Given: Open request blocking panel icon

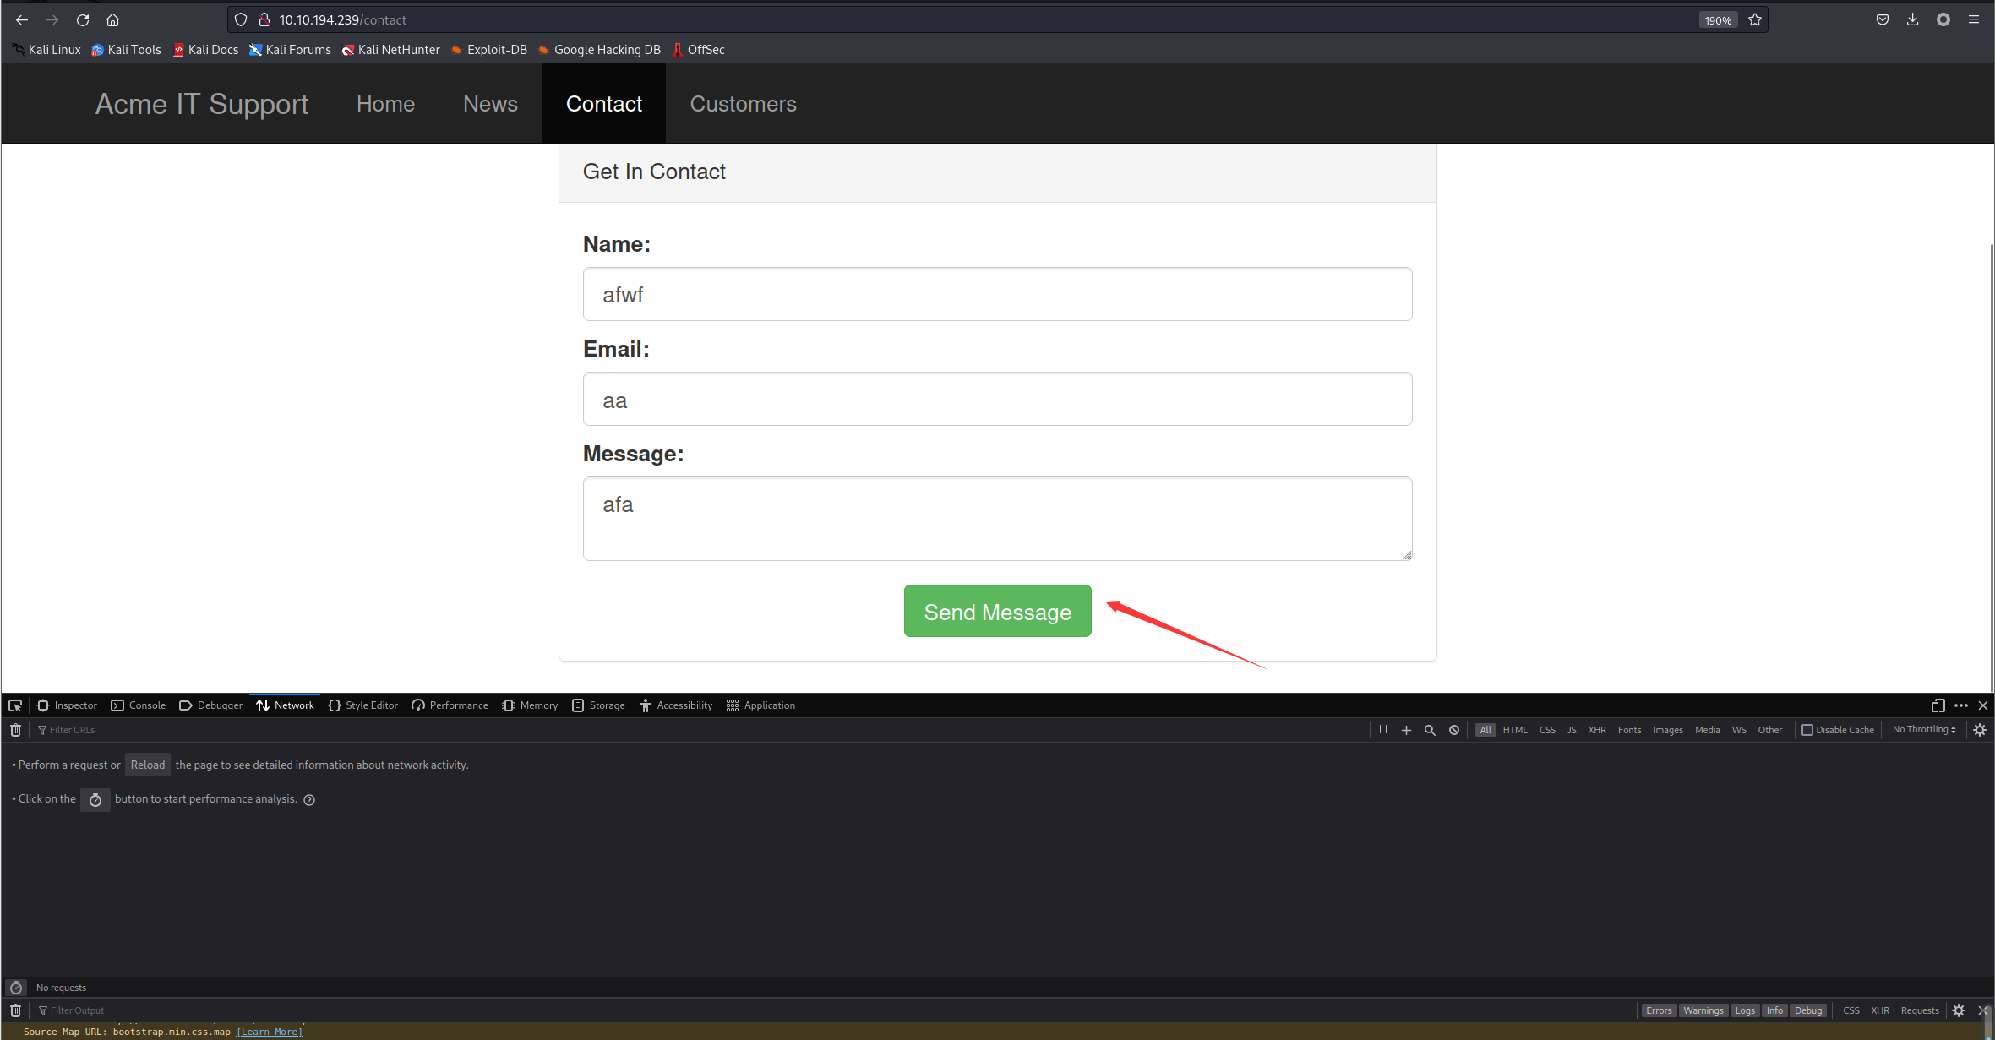Looking at the screenshot, I should 1454,730.
